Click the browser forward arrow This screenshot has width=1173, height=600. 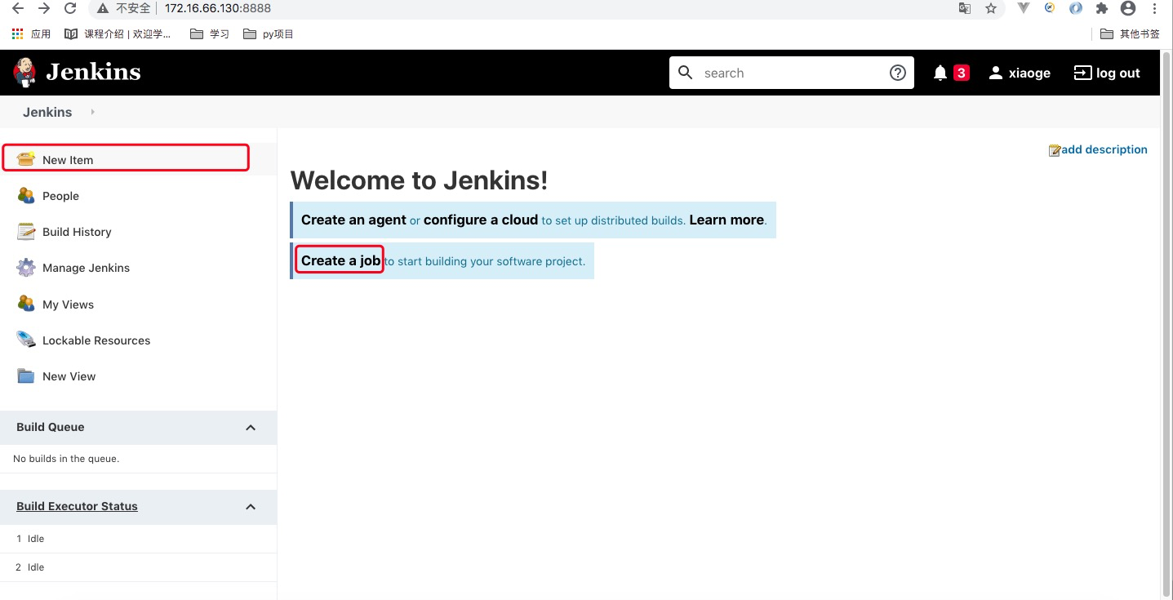pyautogui.click(x=44, y=8)
